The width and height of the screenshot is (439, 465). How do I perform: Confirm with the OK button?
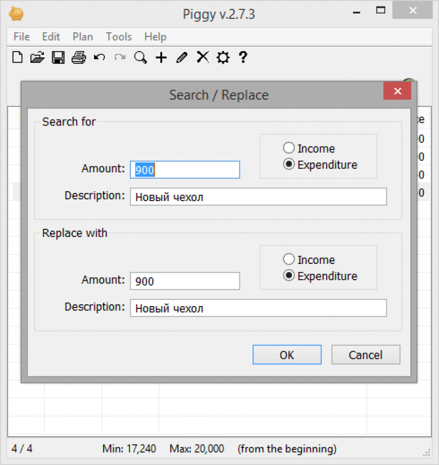coord(287,355)
